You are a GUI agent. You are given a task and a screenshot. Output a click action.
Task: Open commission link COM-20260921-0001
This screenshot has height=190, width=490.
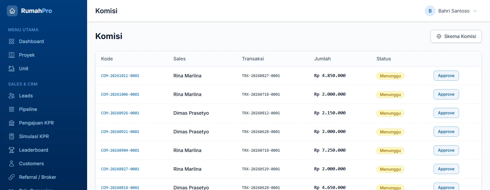tap(120, 132)
